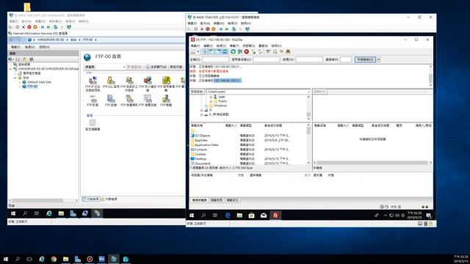Image resolution: width=470 pixels, height=264 pixels.
Task: Open the FTP feature icon left of Firewall Support
Action: (x=129, y=80)
